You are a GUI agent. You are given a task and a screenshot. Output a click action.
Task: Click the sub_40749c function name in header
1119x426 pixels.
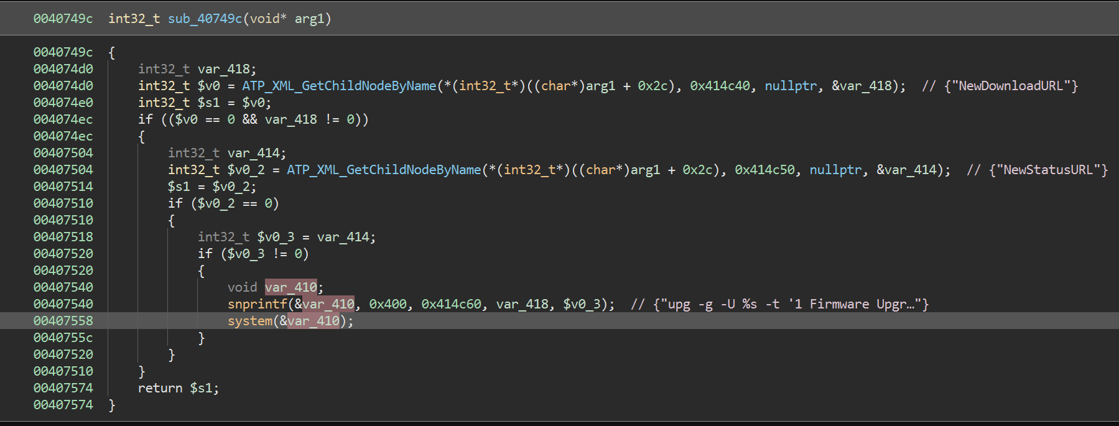tap(205, 19)
